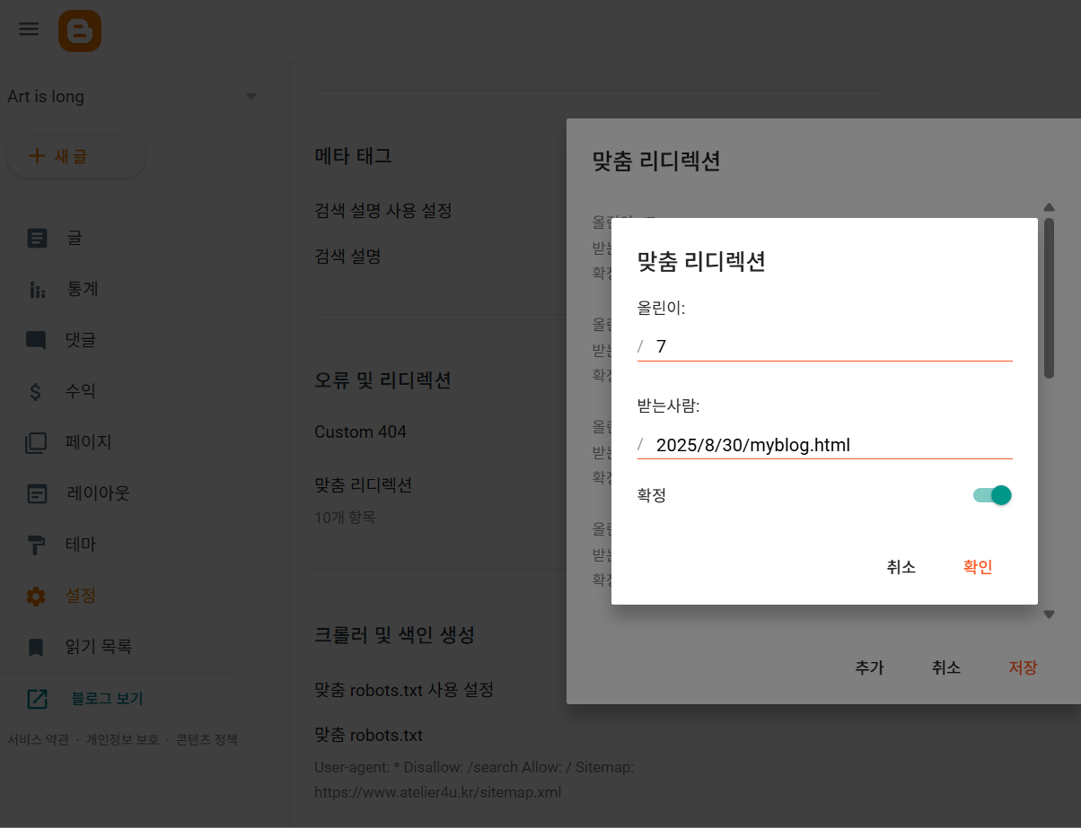The width and height of the screenshot is (1081, 828).
Task: Click the Blogger logo icon
Action: (x=80, y=30)
